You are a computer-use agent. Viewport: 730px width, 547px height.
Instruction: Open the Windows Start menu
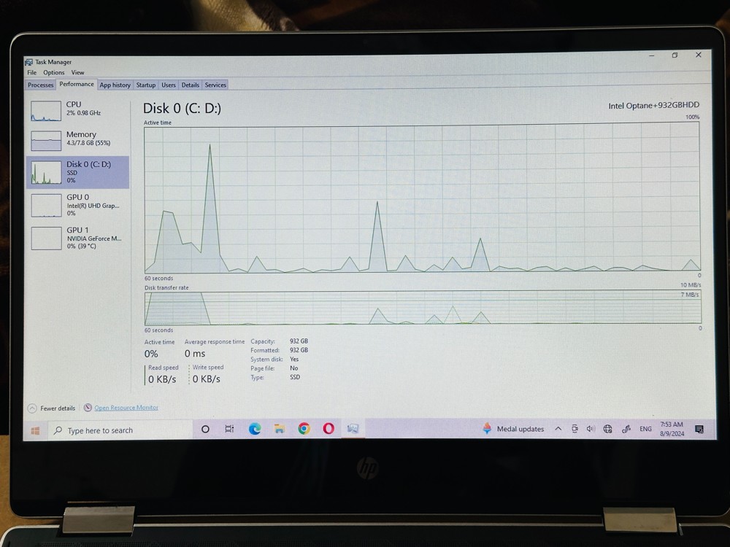[x=35, y=431]
